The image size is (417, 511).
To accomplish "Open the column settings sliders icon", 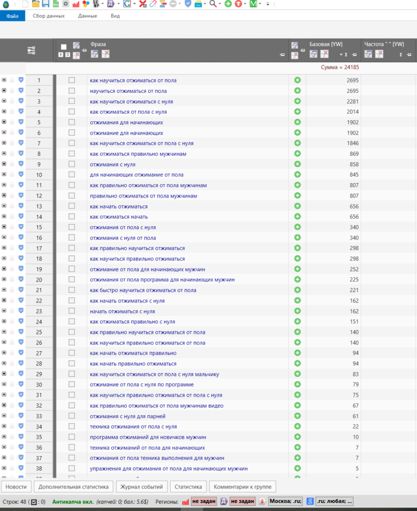I will coord(31,50).
